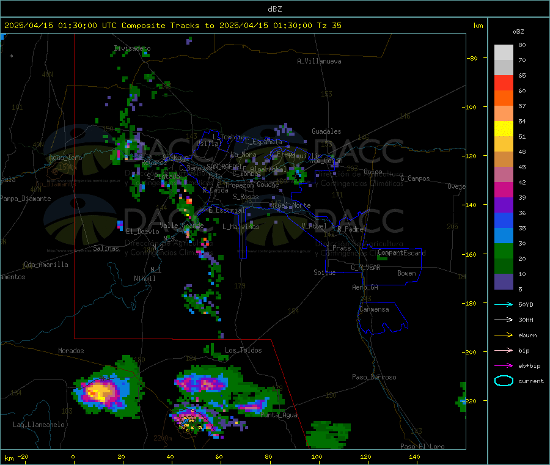Click the -80 tick on right axis
The image size is (550, 465).
click(472, 58)
